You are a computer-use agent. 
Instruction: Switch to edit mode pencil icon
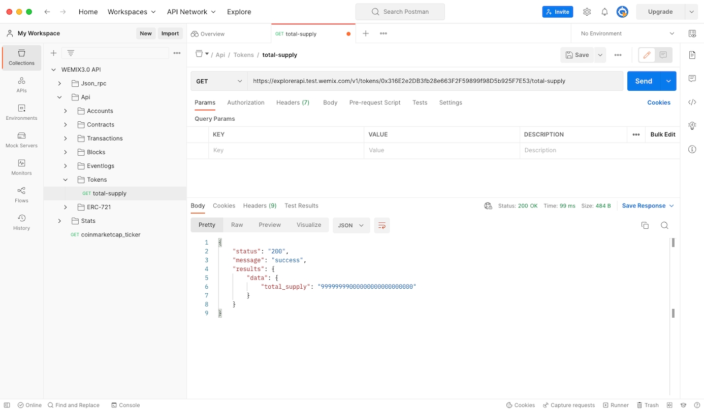click(x=647, y=55)
